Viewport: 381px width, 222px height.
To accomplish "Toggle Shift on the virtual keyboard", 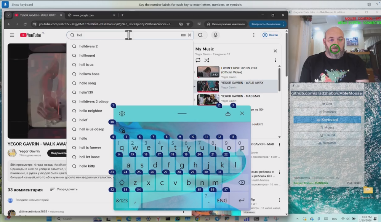I will (x=122, y=182).
